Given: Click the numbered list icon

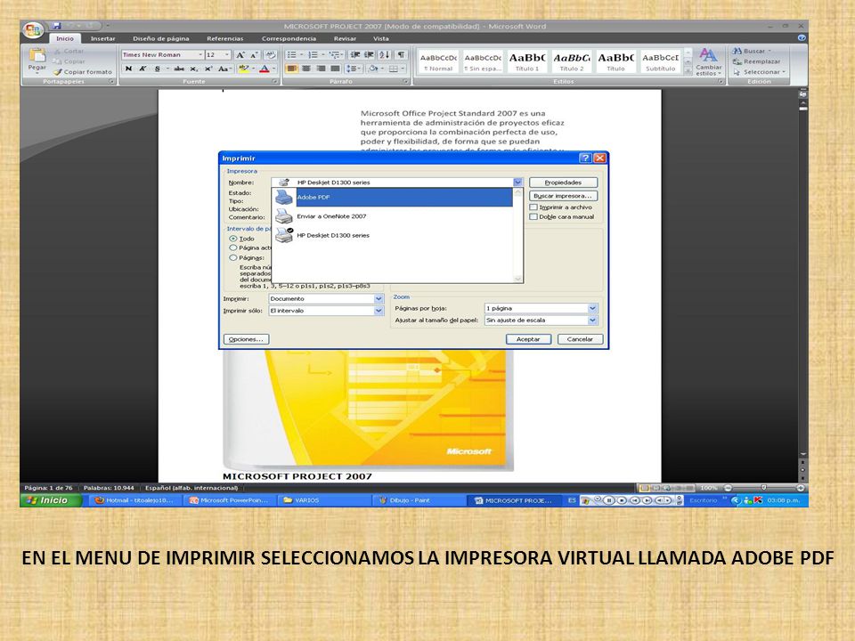Looking at the screenshot, I should pyautogui.click(x=313, y=55).
